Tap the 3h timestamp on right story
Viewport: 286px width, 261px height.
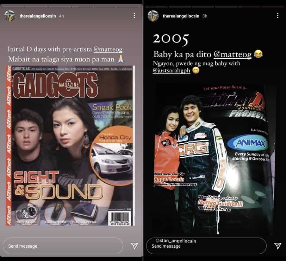(205, 16)
